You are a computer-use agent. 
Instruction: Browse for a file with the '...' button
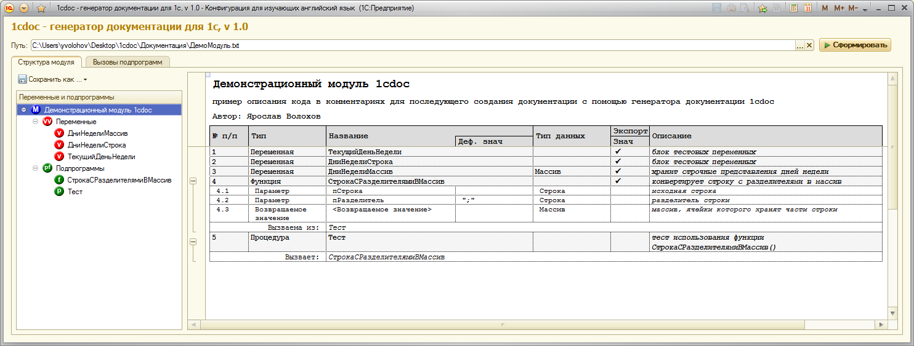coord(800,45)
